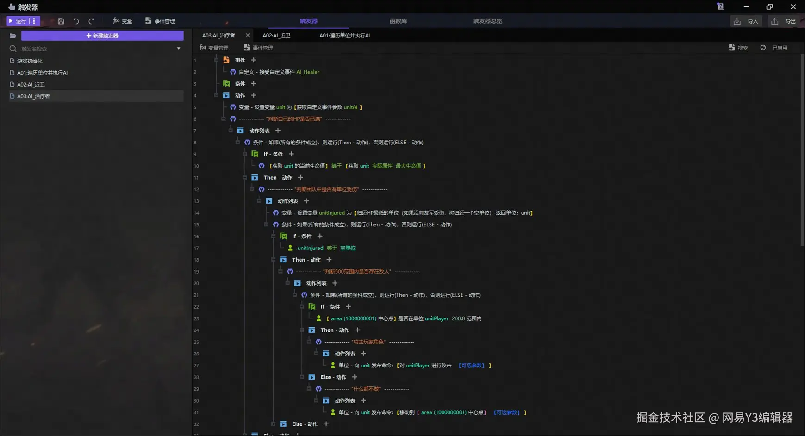Save the trigger with the floppy icon
Screen dimensions: 805x436
click(x=61, y=21)
